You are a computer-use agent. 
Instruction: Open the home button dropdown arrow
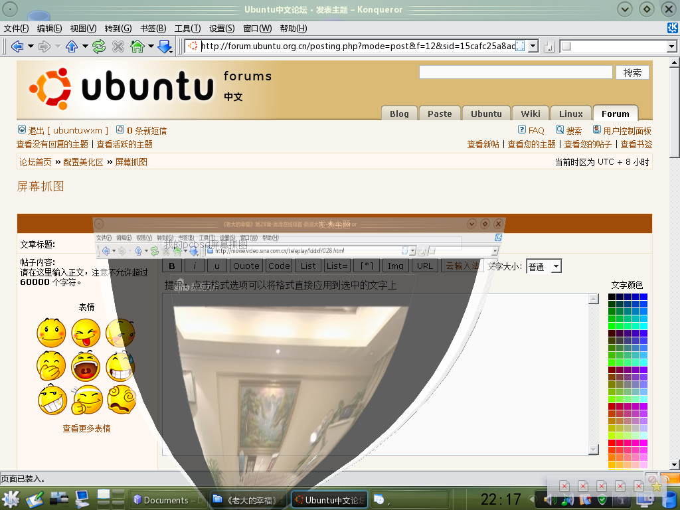tap(151, 46)
